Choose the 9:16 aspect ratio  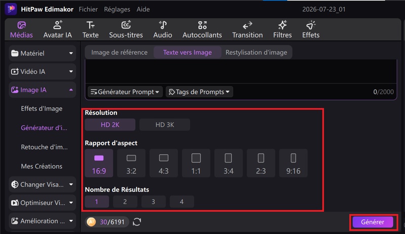point(293,163)
